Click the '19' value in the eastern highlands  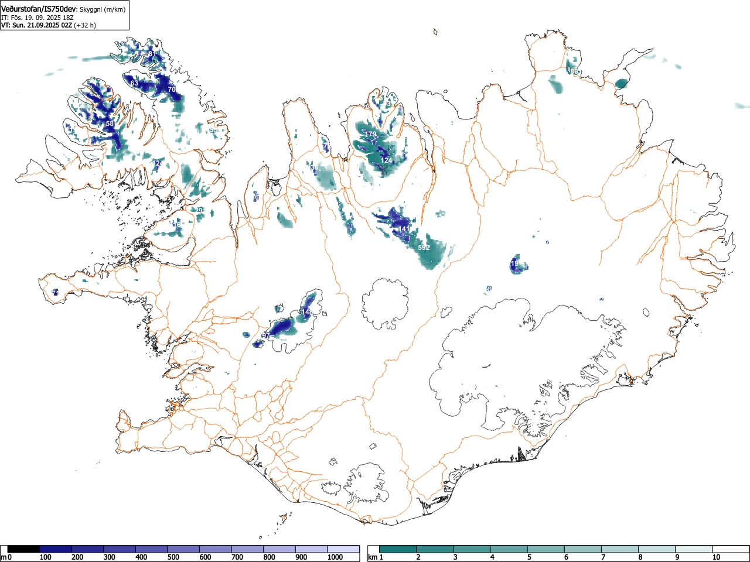coord(514,264)
